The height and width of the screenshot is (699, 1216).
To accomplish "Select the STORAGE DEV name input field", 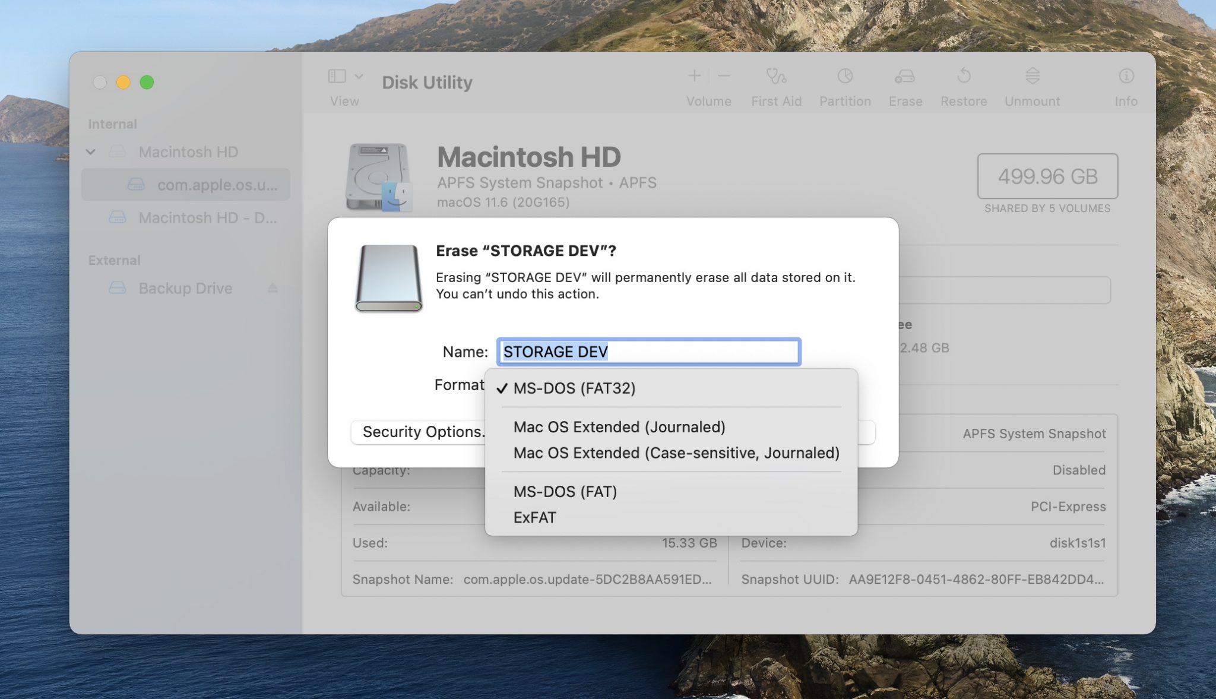I will pos(647,351).
